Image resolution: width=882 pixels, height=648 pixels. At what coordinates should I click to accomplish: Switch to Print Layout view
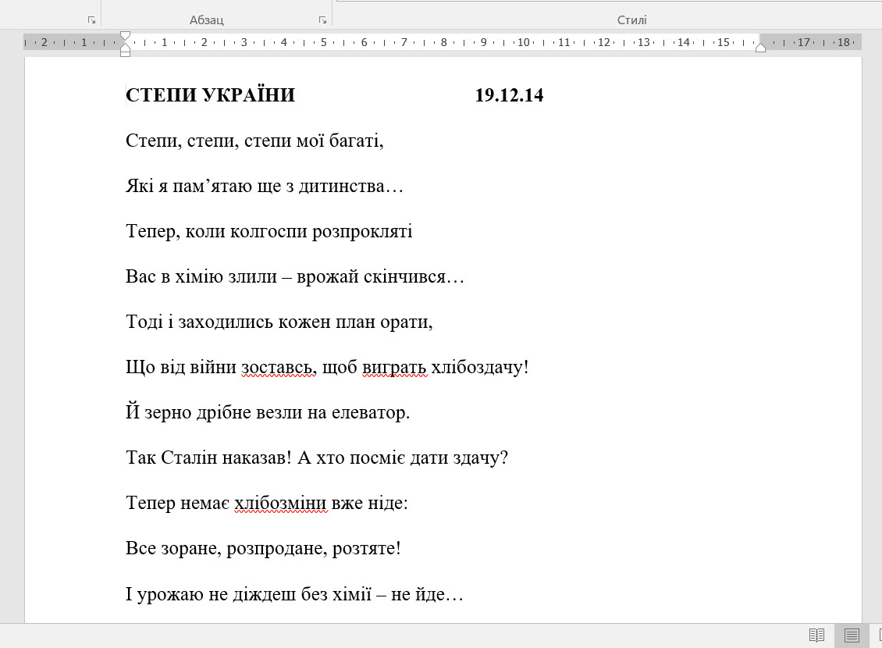(x=851, y=636)
